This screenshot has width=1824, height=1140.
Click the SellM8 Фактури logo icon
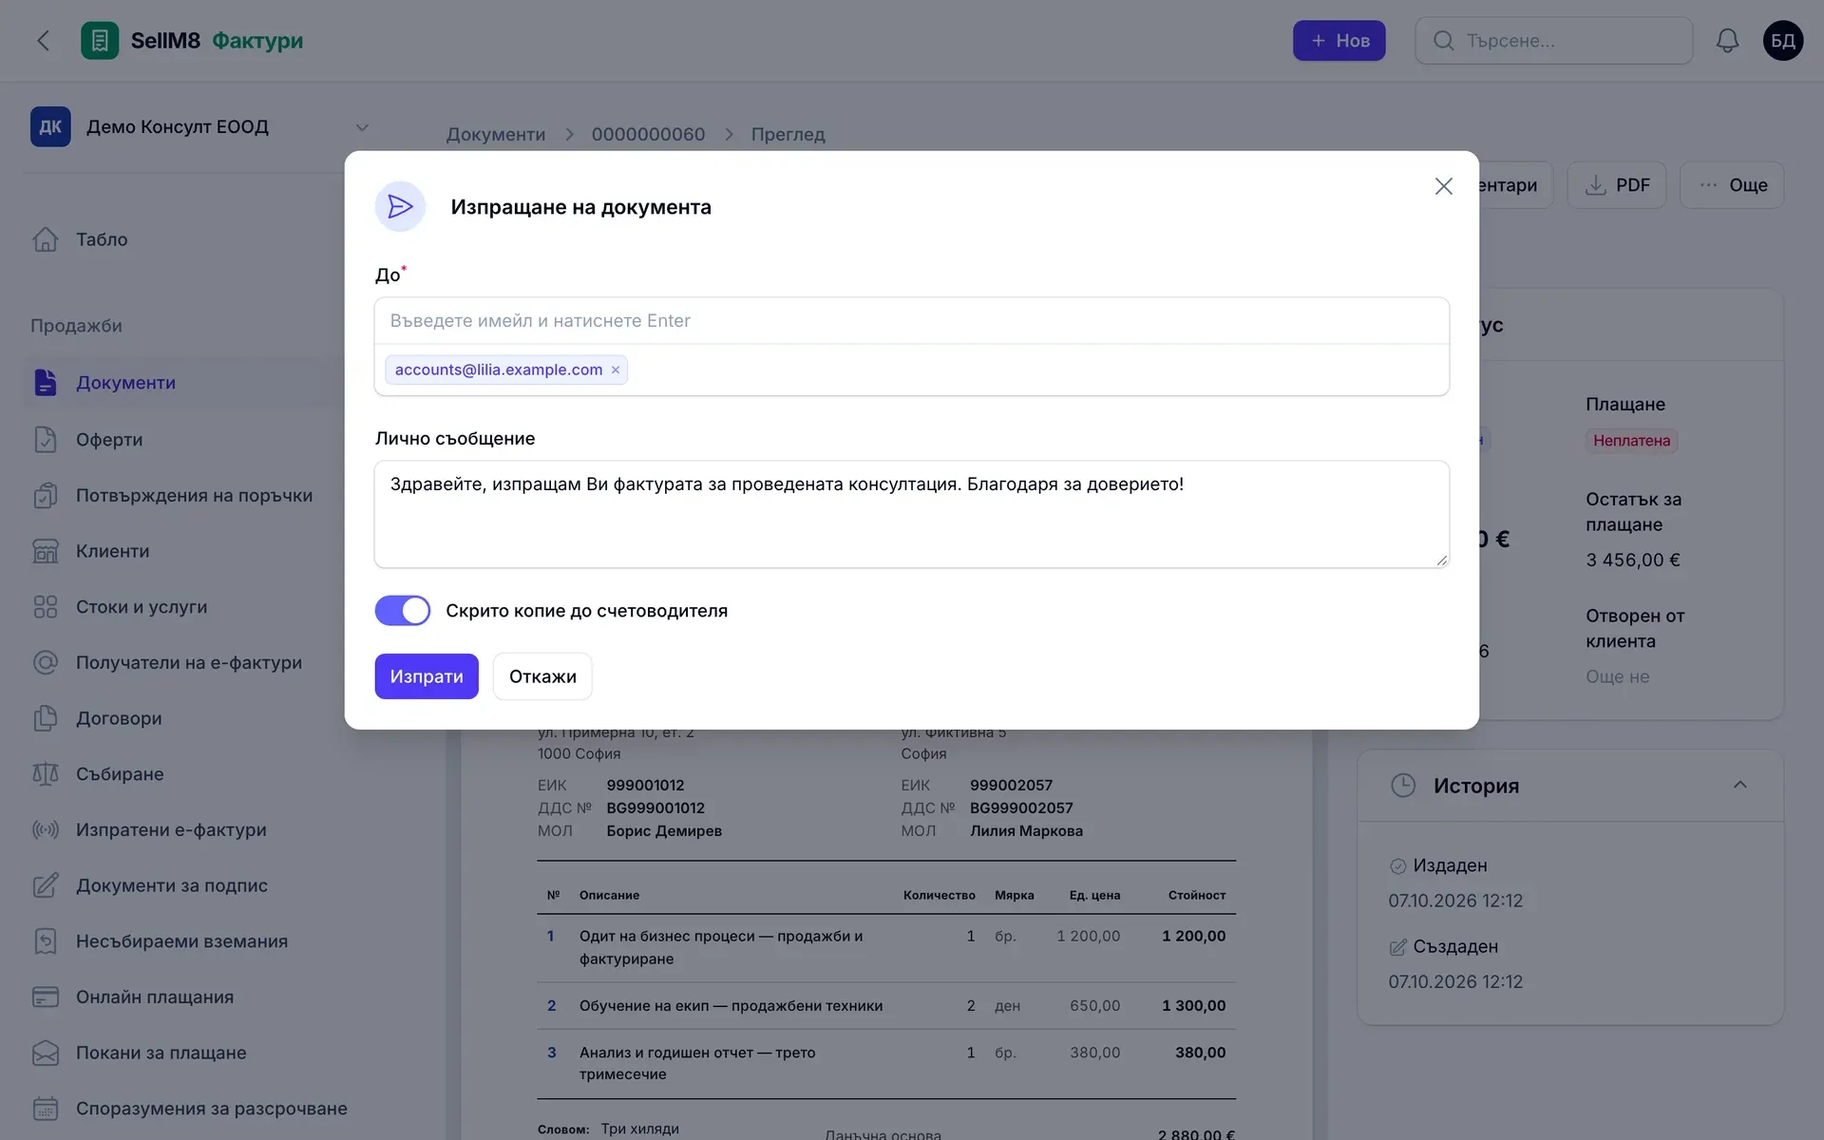click(100, 40)
